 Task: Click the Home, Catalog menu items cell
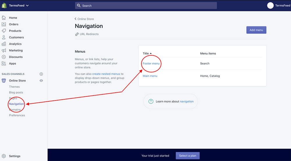click(210, 76)
